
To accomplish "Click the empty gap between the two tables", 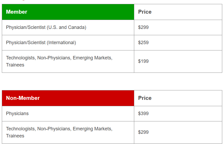I will (x=112, y=81).
